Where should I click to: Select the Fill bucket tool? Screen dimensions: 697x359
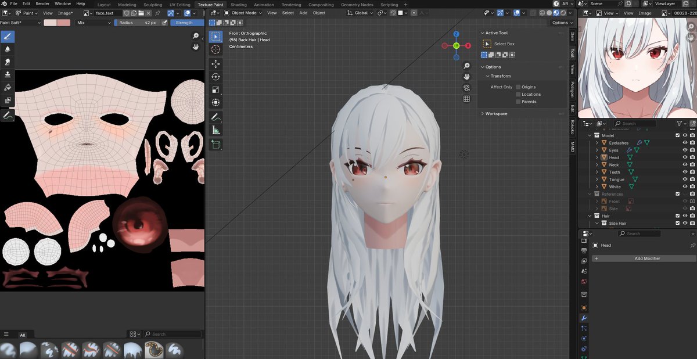(x=8, y=88)
